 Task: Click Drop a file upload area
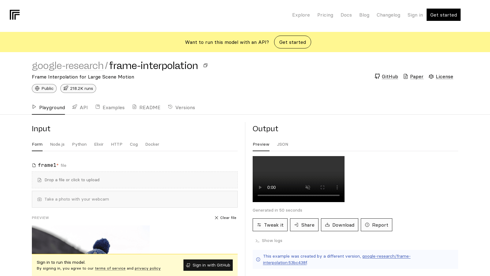(x=135, y=180)
